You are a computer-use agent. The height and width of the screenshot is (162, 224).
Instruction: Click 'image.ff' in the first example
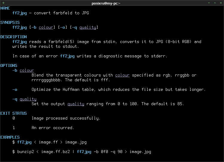pyautogui.click(x=48, y=142)
